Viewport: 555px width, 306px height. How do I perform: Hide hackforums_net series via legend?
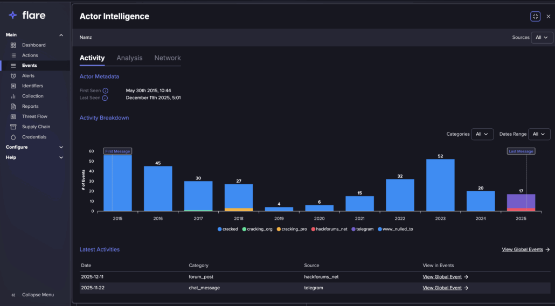tap(328, 229)
